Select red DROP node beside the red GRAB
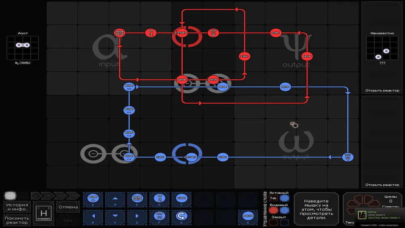Screen dimensions: 405x228 tap(213, 80)
